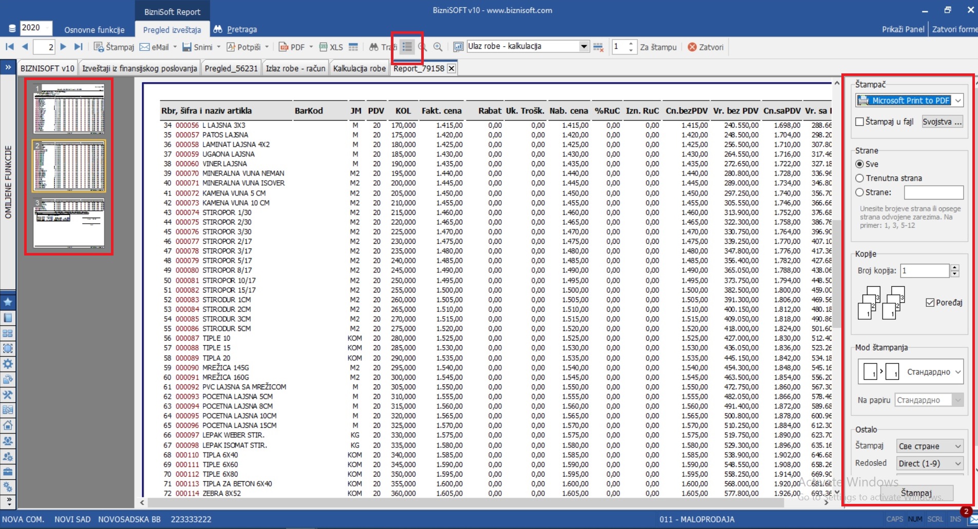The height and width of the screenshot is (529, 978).
Task: Send the report via eMail
Action: 154,47
